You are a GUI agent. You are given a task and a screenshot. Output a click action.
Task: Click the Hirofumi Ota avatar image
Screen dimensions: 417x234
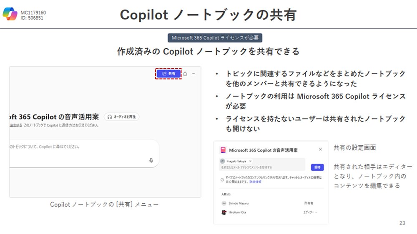pos(224,212)
